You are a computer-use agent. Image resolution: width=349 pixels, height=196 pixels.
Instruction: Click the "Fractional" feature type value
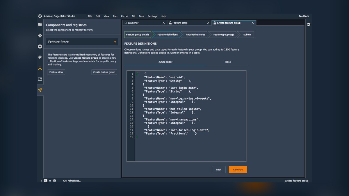[179, 134]
